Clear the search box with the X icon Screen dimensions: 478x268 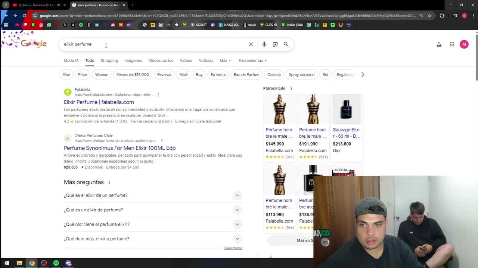pyautogui.click(x=251, y=44)
